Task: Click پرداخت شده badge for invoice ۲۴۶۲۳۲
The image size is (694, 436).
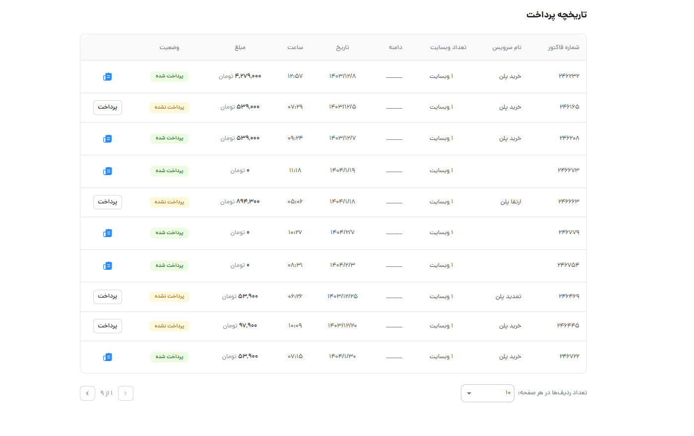Action: [x=169, y=76]
